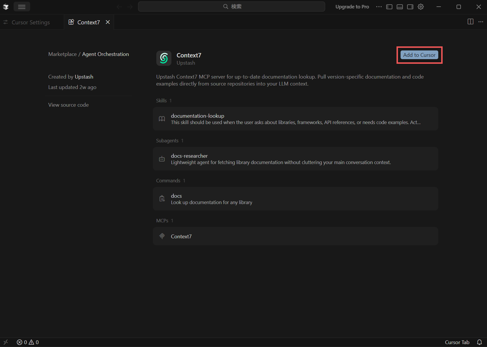Click the search field in title bar
The image size is (487, 347).
[231, 7]
